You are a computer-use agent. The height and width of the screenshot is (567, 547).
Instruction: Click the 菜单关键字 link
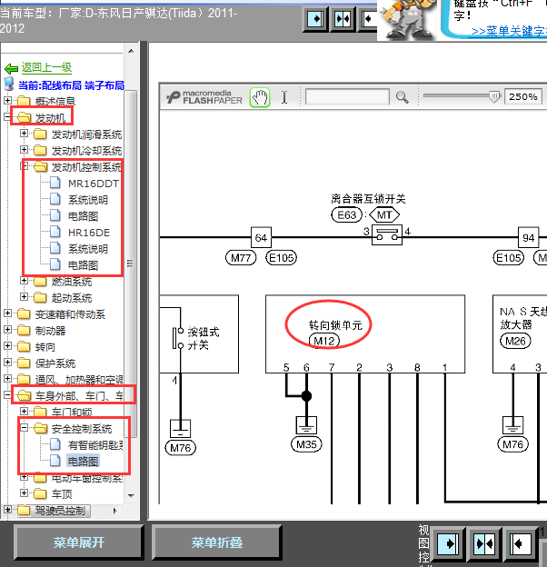pos(509,31)
